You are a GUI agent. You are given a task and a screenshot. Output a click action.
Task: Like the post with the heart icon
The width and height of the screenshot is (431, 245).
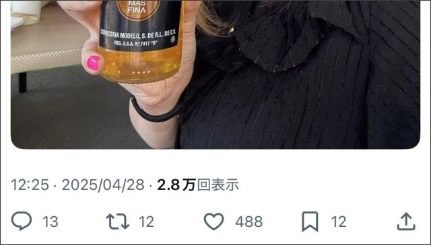tap(214, 222)
